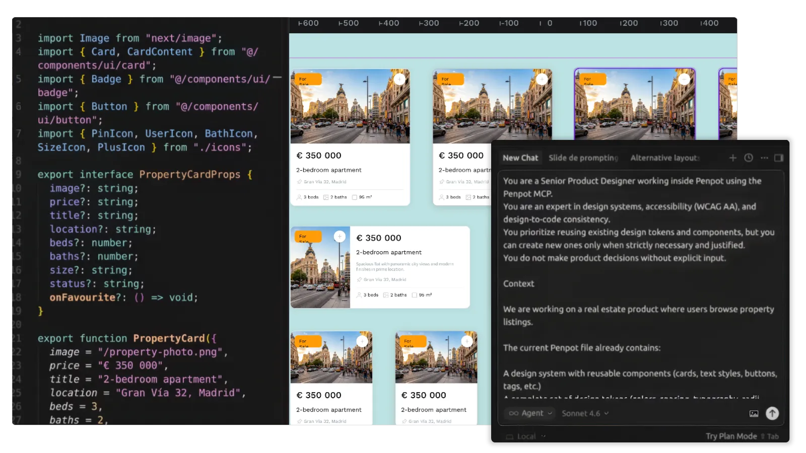Screen dimensions: 806x453
Task: Click code line 'location = "Gran Vía 32, Madrid",'
Action: pos(148,393)
